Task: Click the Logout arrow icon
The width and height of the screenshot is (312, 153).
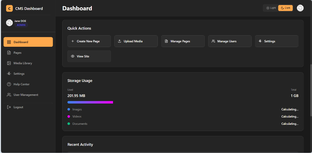Action: click(9, 107)
